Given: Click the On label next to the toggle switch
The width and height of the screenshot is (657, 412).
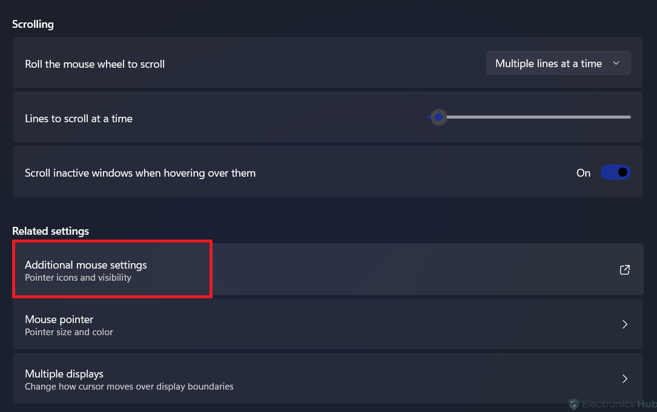Looking at the screenshot, I should click(583, 173).
